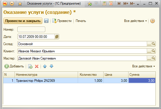Click the 'Номенклатура' column header
The width and height of the screenshot is (161, 109).
[x=46, y=75]
